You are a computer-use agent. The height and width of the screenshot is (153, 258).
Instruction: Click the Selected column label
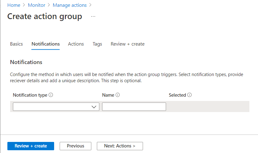click(x=177, y=95)
